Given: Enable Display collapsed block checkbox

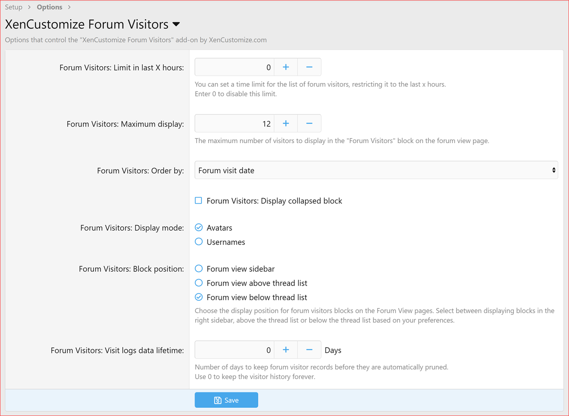Looking at the screenshot, I should pyautogui.click(x=198, y=201).
